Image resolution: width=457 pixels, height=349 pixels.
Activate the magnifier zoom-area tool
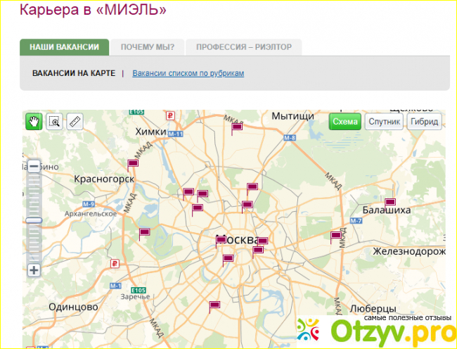[54, 122]
